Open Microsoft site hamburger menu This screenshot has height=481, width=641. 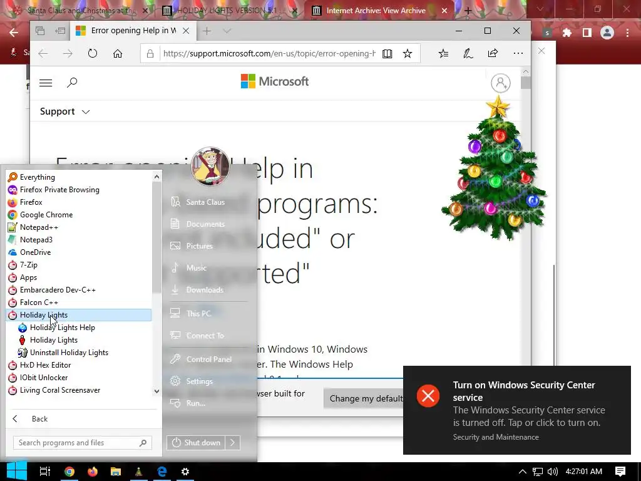point(46,83)
